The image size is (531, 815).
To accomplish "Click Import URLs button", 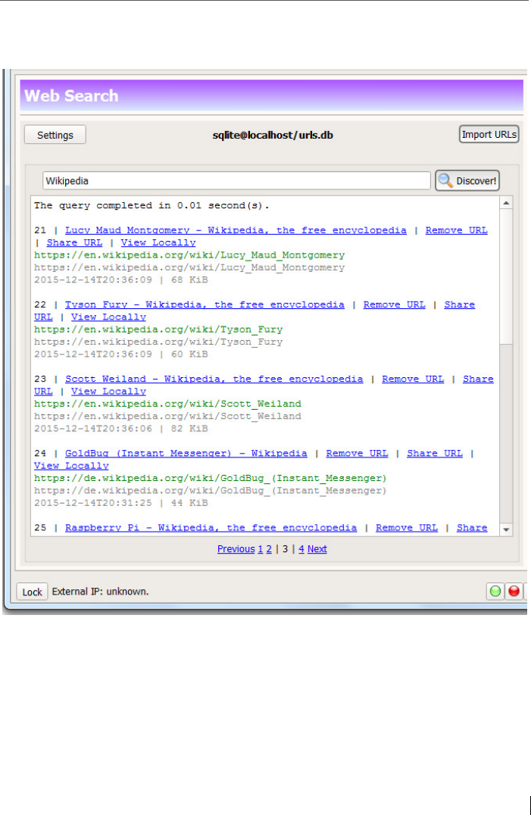I will [489, 134].
